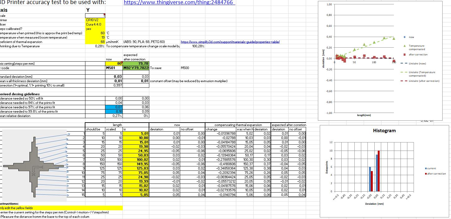Open the simplify3d materials guide properties-table link

point(230,42)
